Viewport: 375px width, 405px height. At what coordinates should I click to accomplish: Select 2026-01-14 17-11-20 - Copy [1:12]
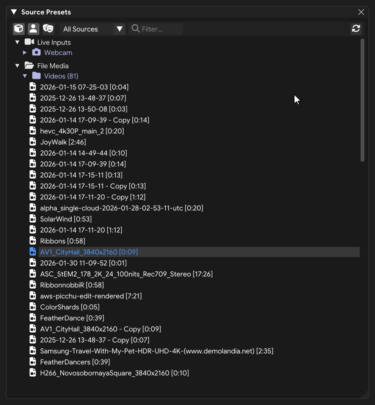pos(93,197)
